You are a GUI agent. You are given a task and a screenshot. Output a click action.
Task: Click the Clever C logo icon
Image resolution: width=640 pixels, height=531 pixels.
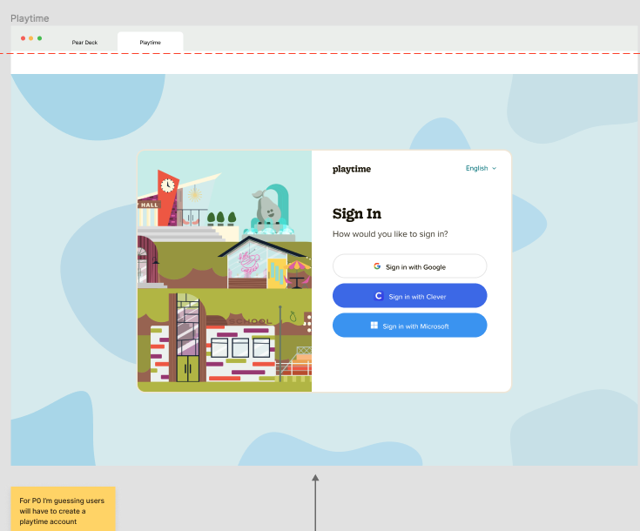click(x=379, y=296)
